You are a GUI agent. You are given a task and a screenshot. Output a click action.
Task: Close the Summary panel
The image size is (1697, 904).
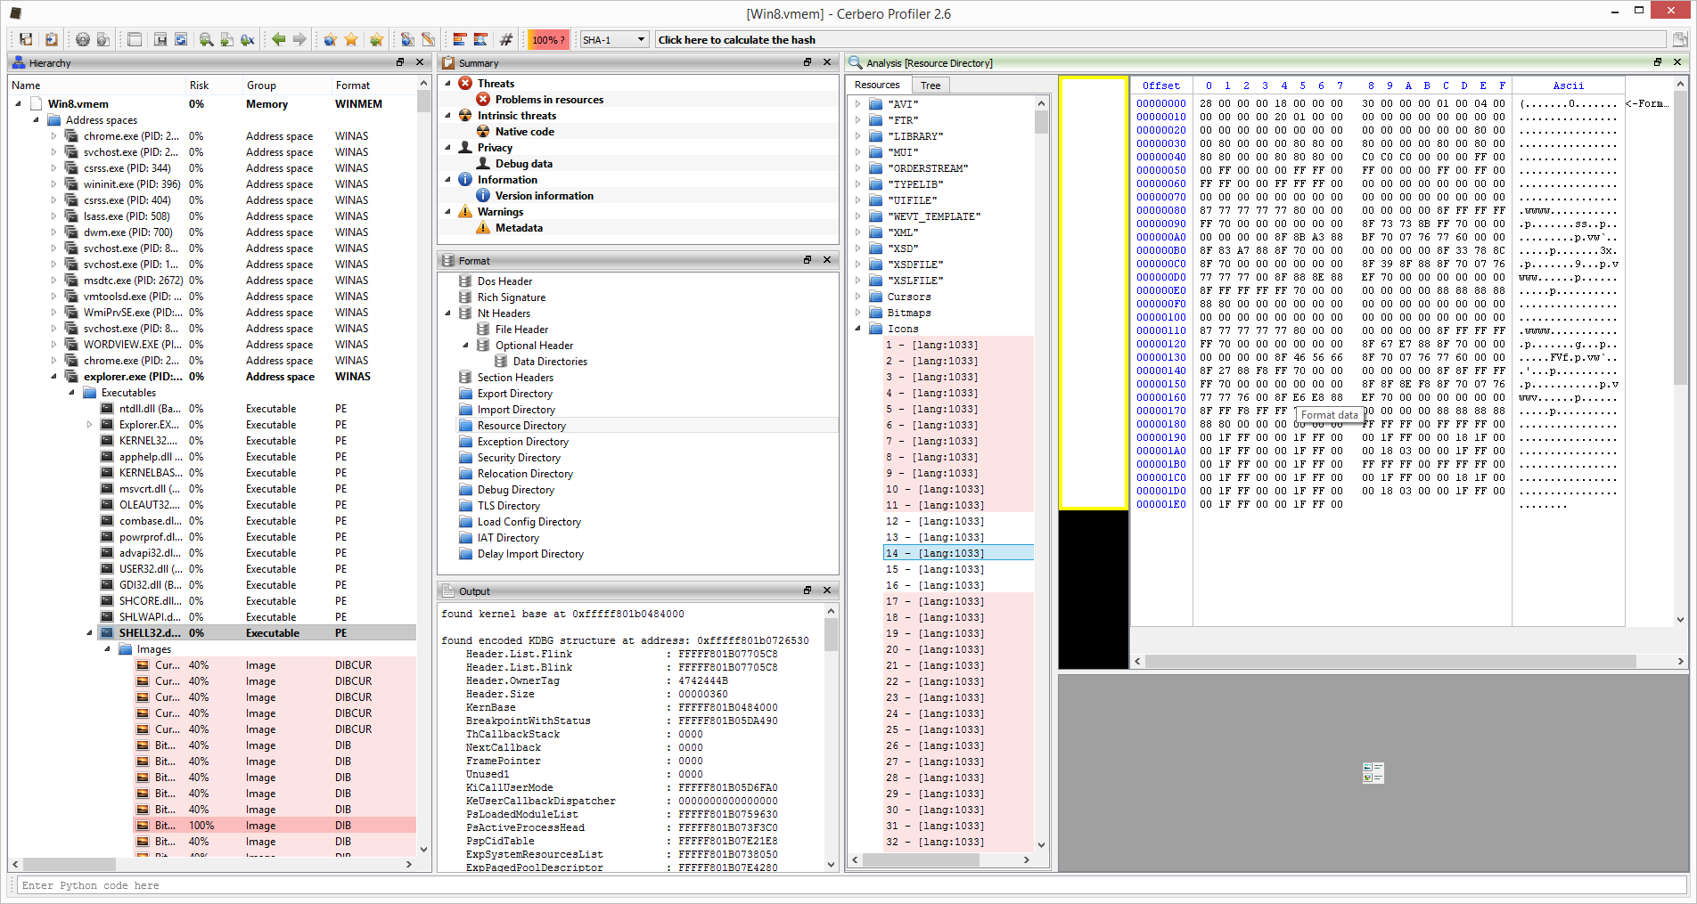tap(827, 62)
